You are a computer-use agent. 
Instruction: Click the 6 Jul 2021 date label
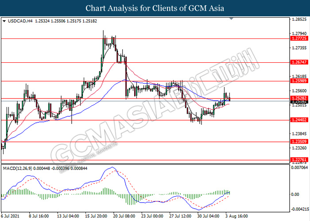tap(10, 216)
